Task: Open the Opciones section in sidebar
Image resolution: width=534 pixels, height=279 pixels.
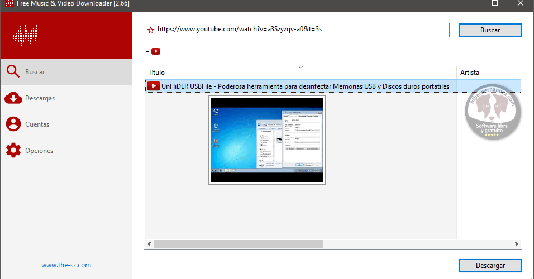Action: tap(66, 151)
